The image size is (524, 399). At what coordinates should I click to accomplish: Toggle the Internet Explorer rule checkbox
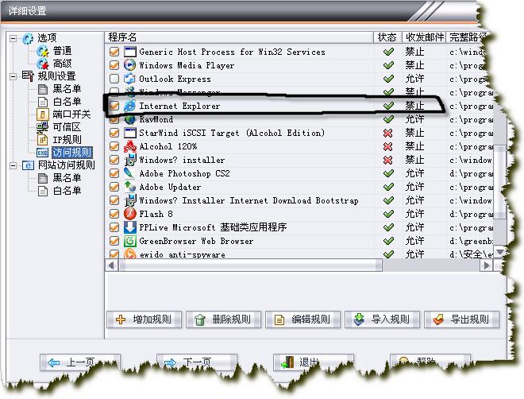[x=114, y=106]
